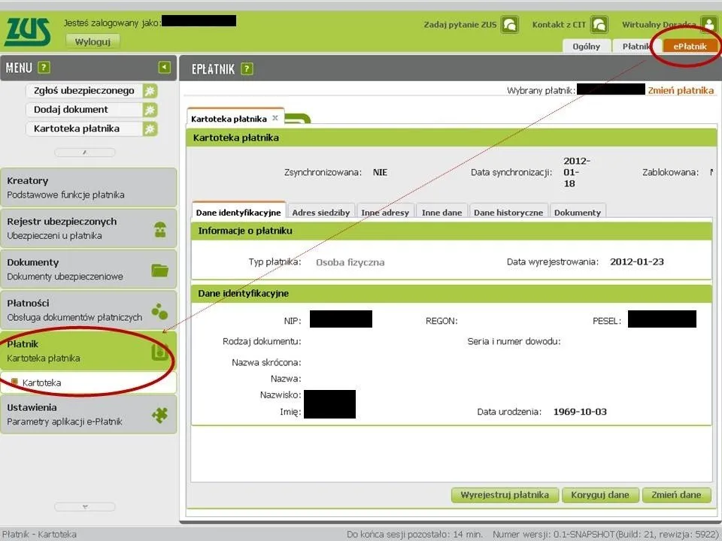Click the help icon next to MENU
722x541 pixels.
pyautogui.click(x=44, y=68)
